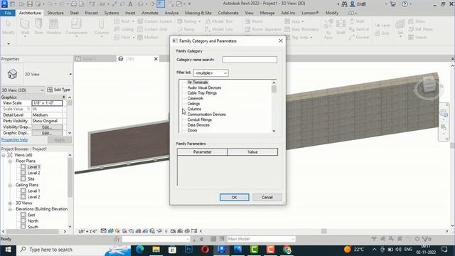The image size is (455, 256).
Task: Collapse the Ceiling Plans tree node
Action: tap(10, 185)
